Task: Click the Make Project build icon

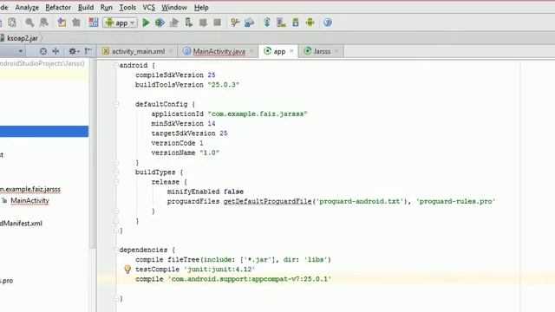Action: tap(94, 23)
